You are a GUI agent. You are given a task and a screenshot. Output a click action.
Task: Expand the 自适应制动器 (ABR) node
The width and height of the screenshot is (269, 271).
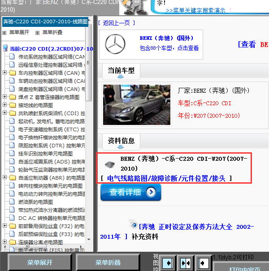pos(5,177)
